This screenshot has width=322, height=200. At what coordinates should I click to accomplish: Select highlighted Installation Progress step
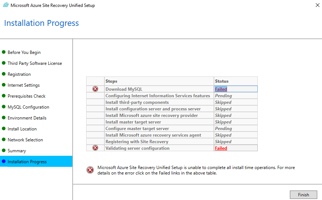36,161
